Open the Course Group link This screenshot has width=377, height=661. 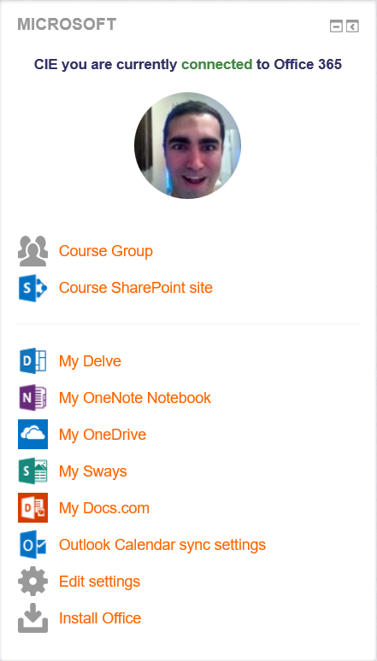[x=105, y=251]
